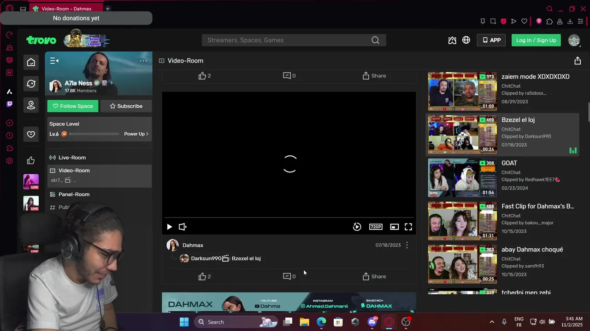Focus the Streamers, Spaces, Games search field
The width and height of the screenshot is (590, 331).
tap(286, 40)
